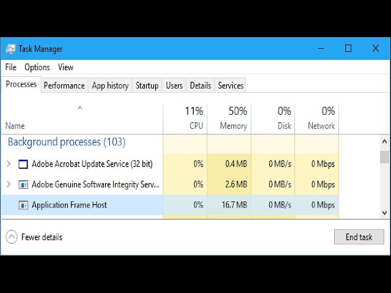391x293 pixels.
Task: Click the sort arrow above Name column
Action: tap(80, 109)
